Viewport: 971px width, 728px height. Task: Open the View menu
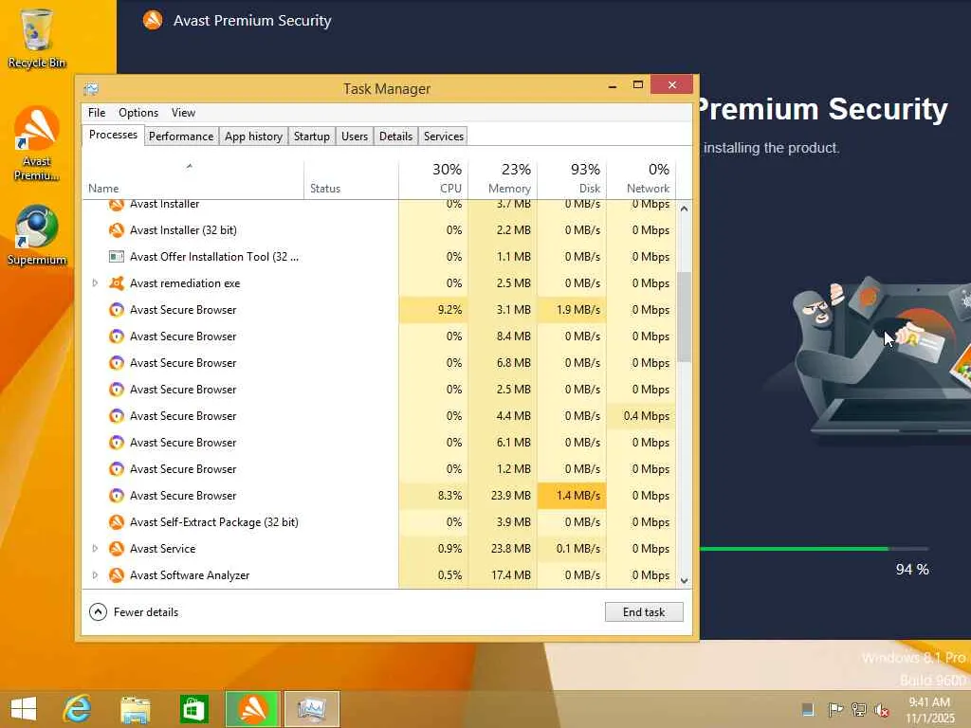click(183, 113)
